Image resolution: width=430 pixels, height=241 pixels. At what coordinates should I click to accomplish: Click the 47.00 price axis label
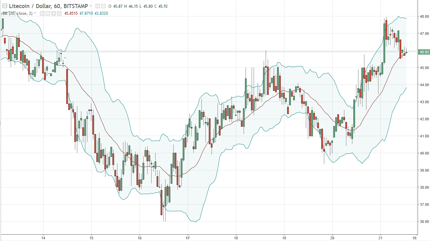(424, 34)
